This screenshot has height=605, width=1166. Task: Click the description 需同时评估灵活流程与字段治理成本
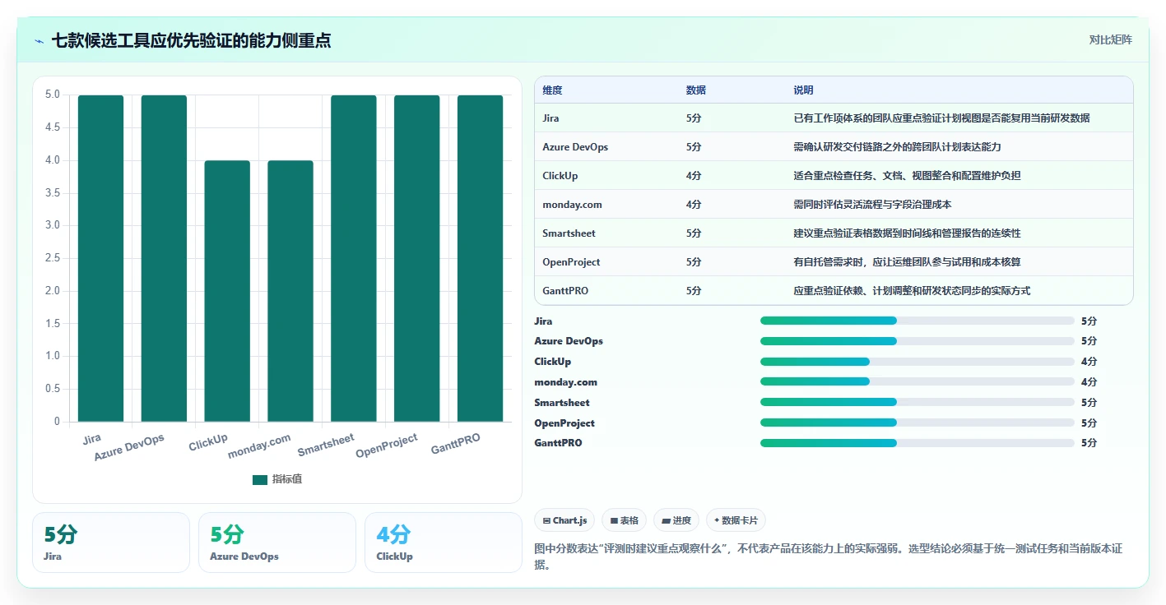(872, 205)
